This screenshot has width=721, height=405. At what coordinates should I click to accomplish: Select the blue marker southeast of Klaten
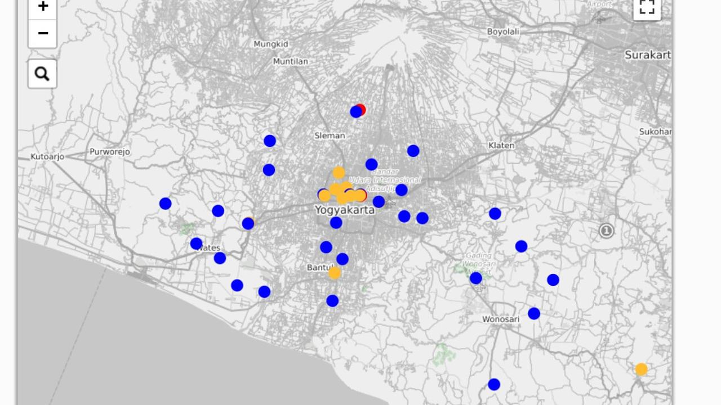click(x=495, y=213)
